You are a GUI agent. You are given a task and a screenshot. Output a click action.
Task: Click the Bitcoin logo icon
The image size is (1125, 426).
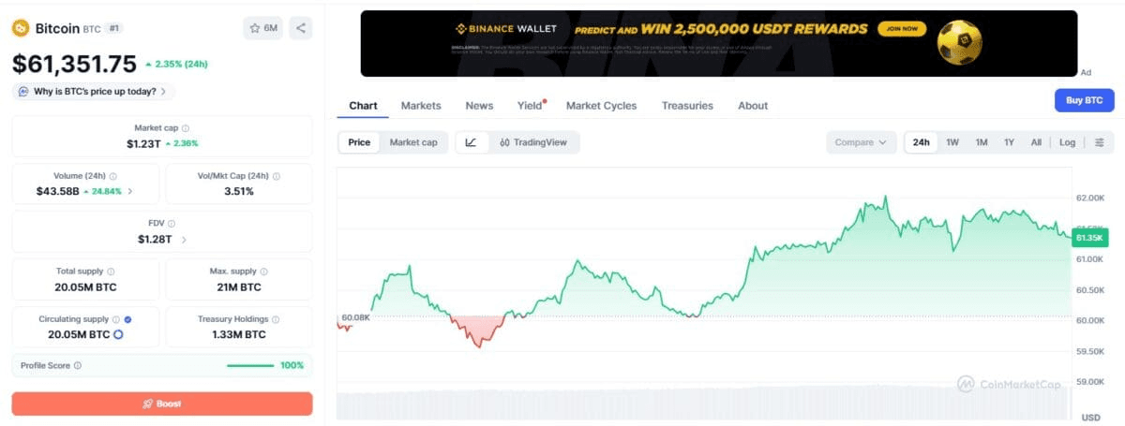pos(21,28)
